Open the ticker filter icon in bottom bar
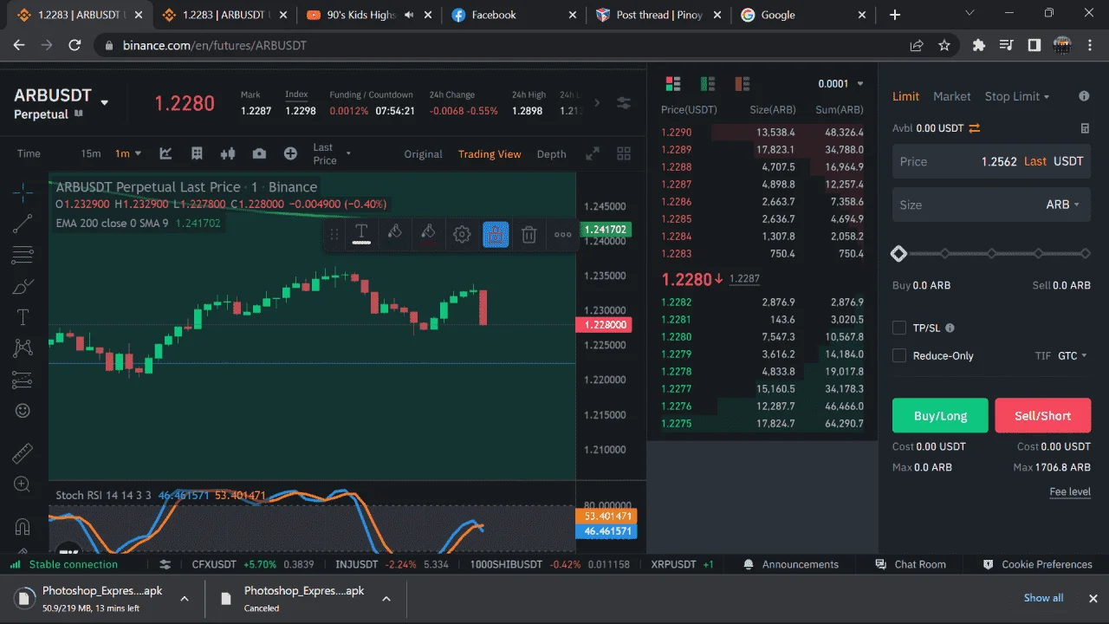 pos(165,564)
